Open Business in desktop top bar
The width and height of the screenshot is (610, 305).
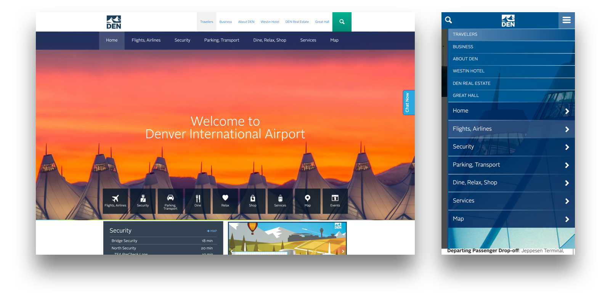(x=226, y=22)
